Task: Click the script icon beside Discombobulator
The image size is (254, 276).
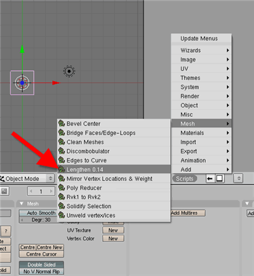Action: click(62, 151)
